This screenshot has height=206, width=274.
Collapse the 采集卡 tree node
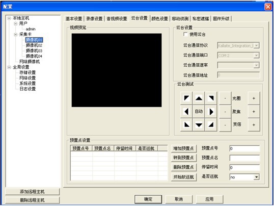click(x=16, y=35)
